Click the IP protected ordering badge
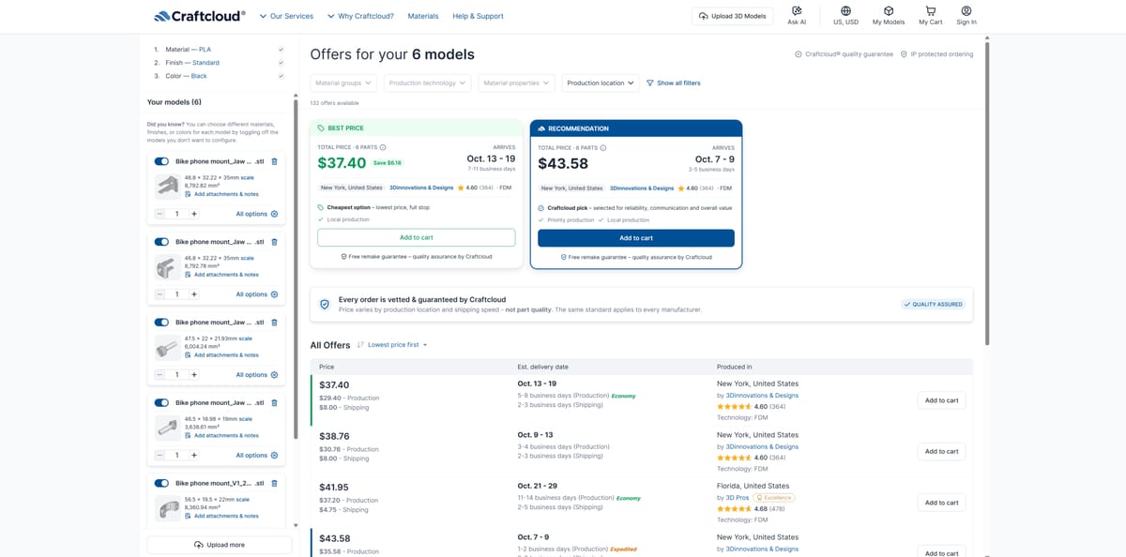Viewport: 1126px width, 557px height. click(936, 54)
